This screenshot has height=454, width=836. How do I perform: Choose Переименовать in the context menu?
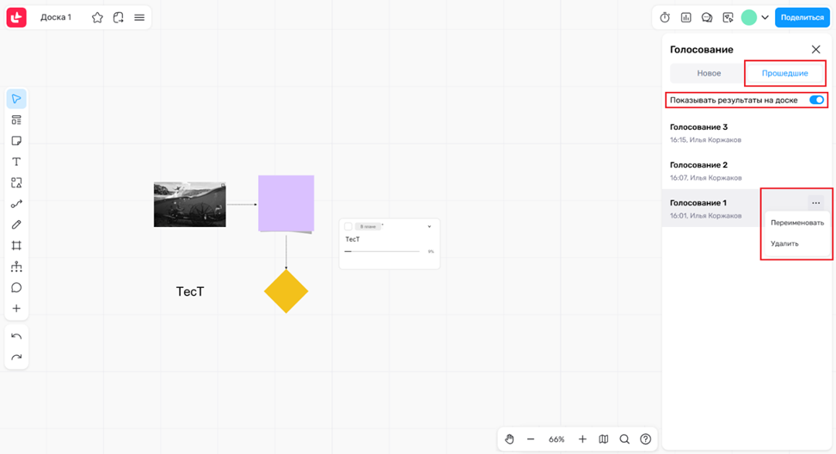pyautogui.click(x=797, y=223)
